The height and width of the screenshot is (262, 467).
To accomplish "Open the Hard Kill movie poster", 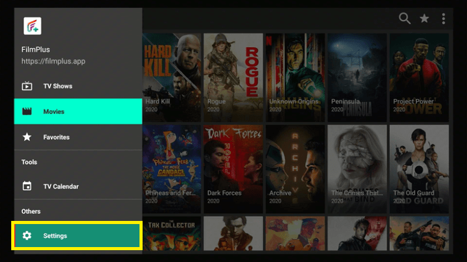I will click(x=172, y=77).
